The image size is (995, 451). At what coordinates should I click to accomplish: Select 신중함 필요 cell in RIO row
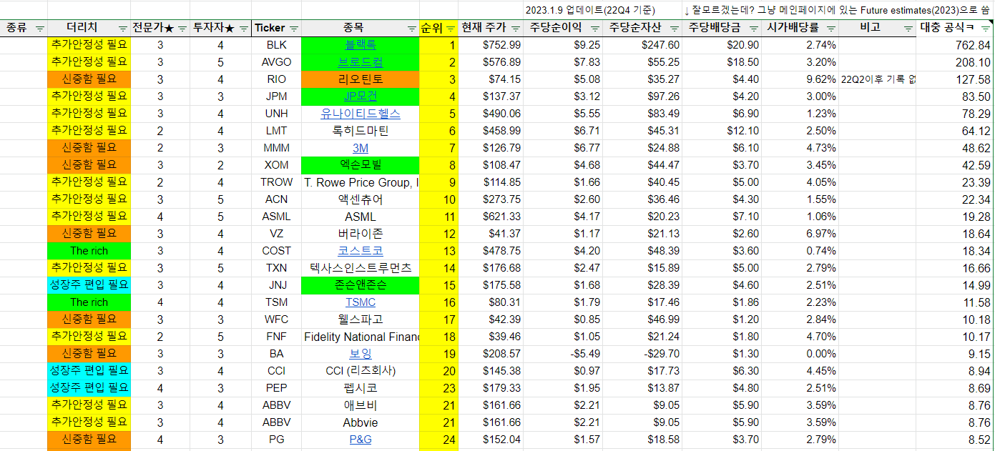click(x=89, y=79)
